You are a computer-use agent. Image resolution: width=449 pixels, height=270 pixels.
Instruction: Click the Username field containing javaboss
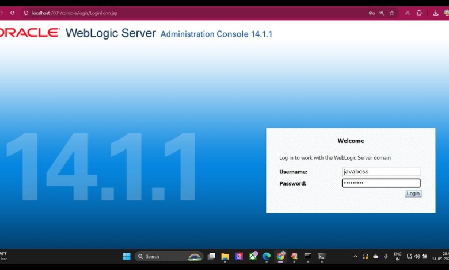[381, 171]
